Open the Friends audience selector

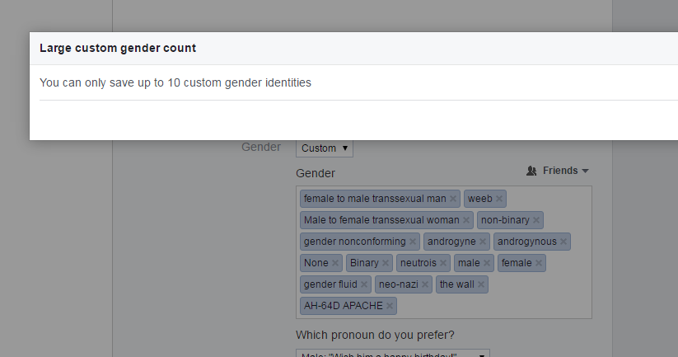tap(558, 171)
